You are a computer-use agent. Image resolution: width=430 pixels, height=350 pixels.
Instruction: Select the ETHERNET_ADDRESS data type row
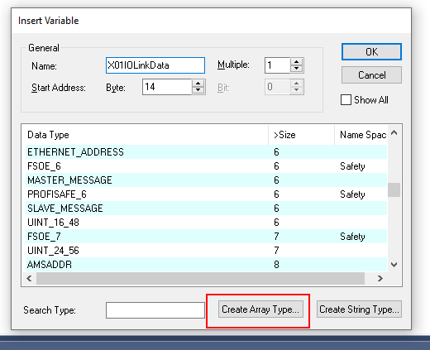[x=206, y=152]
